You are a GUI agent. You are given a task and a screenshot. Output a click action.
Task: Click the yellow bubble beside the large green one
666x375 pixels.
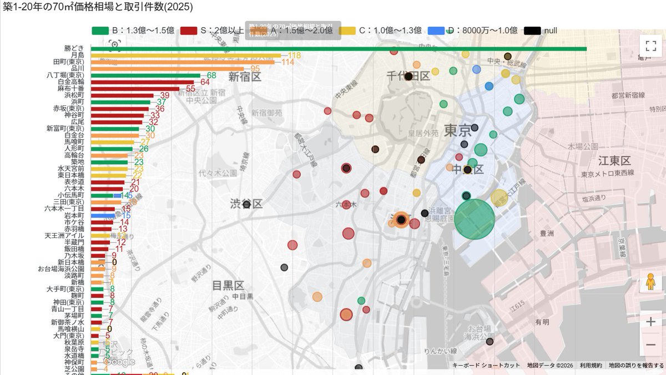[499, 197]
